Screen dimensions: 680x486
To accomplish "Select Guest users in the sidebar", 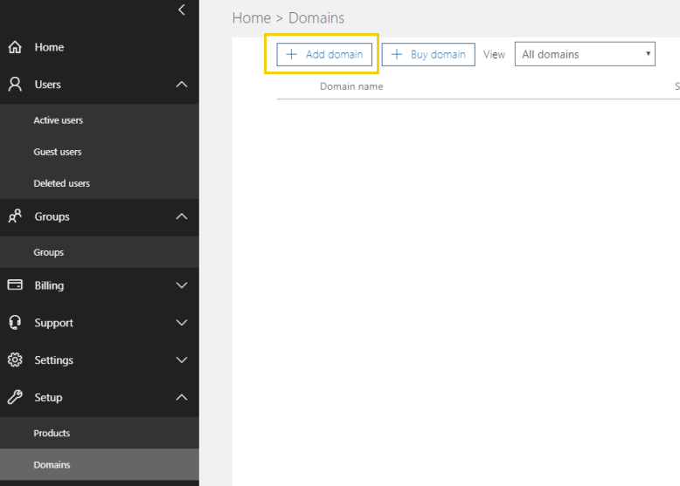I will click(x=58, y=152).
